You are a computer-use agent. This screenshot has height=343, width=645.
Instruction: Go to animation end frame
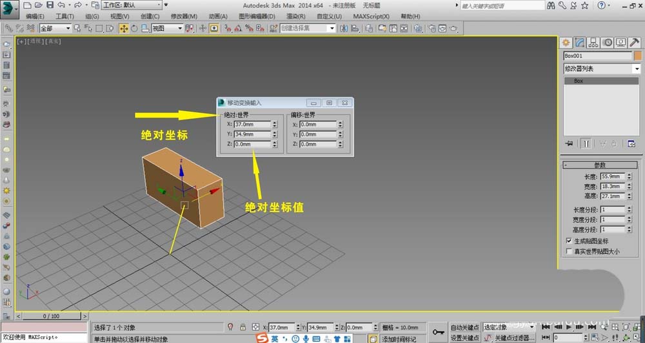pyautogui.click(x=592, y=327)
